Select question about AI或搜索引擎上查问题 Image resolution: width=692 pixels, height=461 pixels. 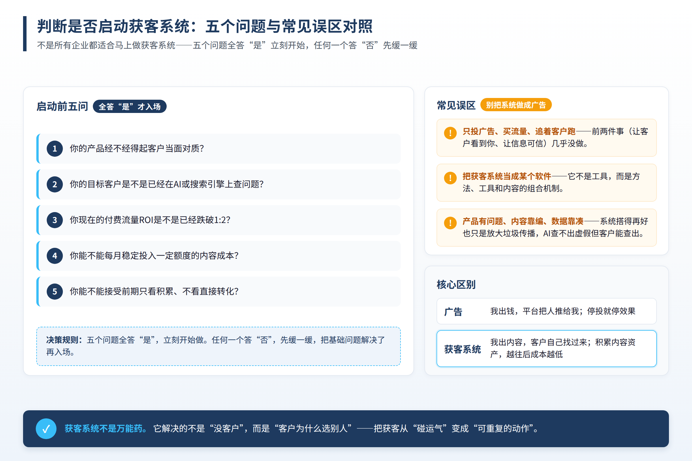point(219,184)
